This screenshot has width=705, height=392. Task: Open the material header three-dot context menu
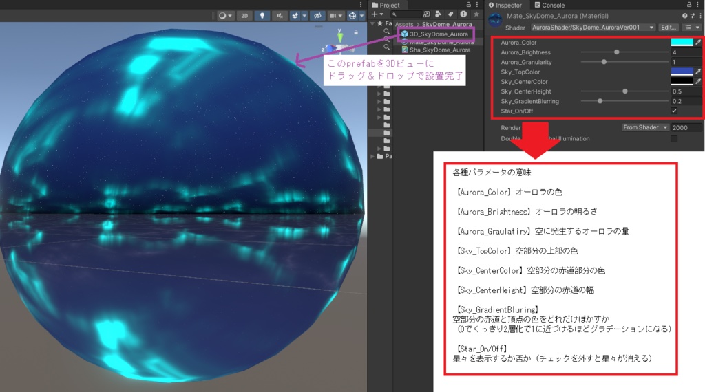tap(699, 16)
